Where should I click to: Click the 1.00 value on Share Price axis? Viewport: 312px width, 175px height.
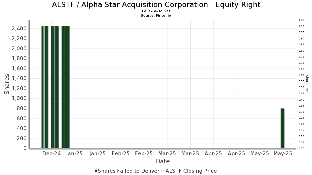click(301, 26)
